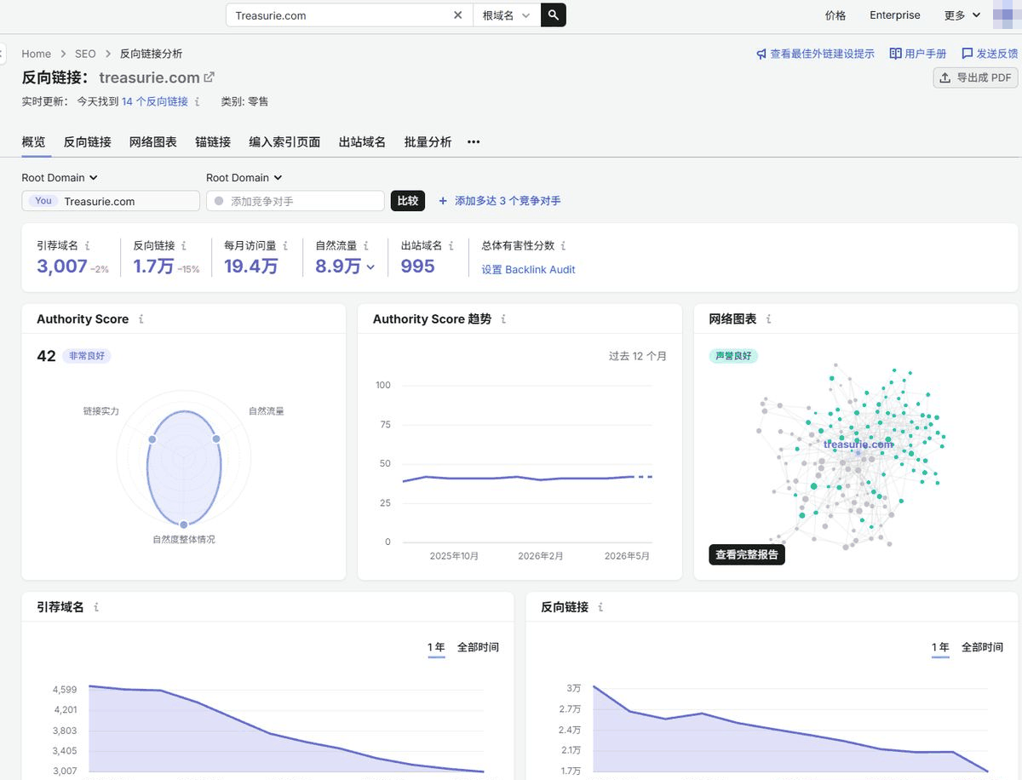
Task: Click the 1.7万 反向链接 value
Action: click(x=153, y=267)
